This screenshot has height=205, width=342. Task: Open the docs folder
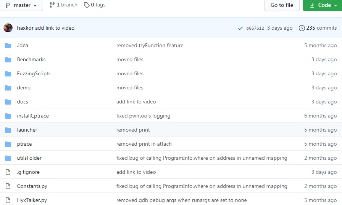(x=23, y=102)
